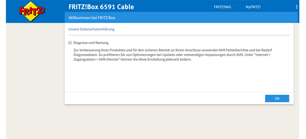Click the Willkommen bei FRITZ!Box heading bar

click(x=181, y=17)
